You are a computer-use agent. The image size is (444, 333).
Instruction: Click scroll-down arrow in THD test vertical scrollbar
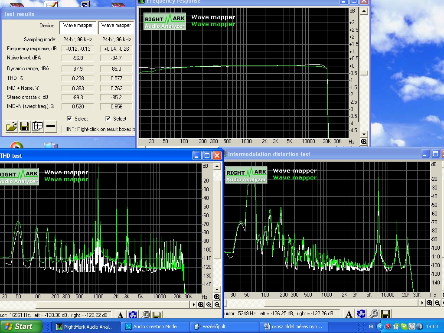tap(217, 289)
